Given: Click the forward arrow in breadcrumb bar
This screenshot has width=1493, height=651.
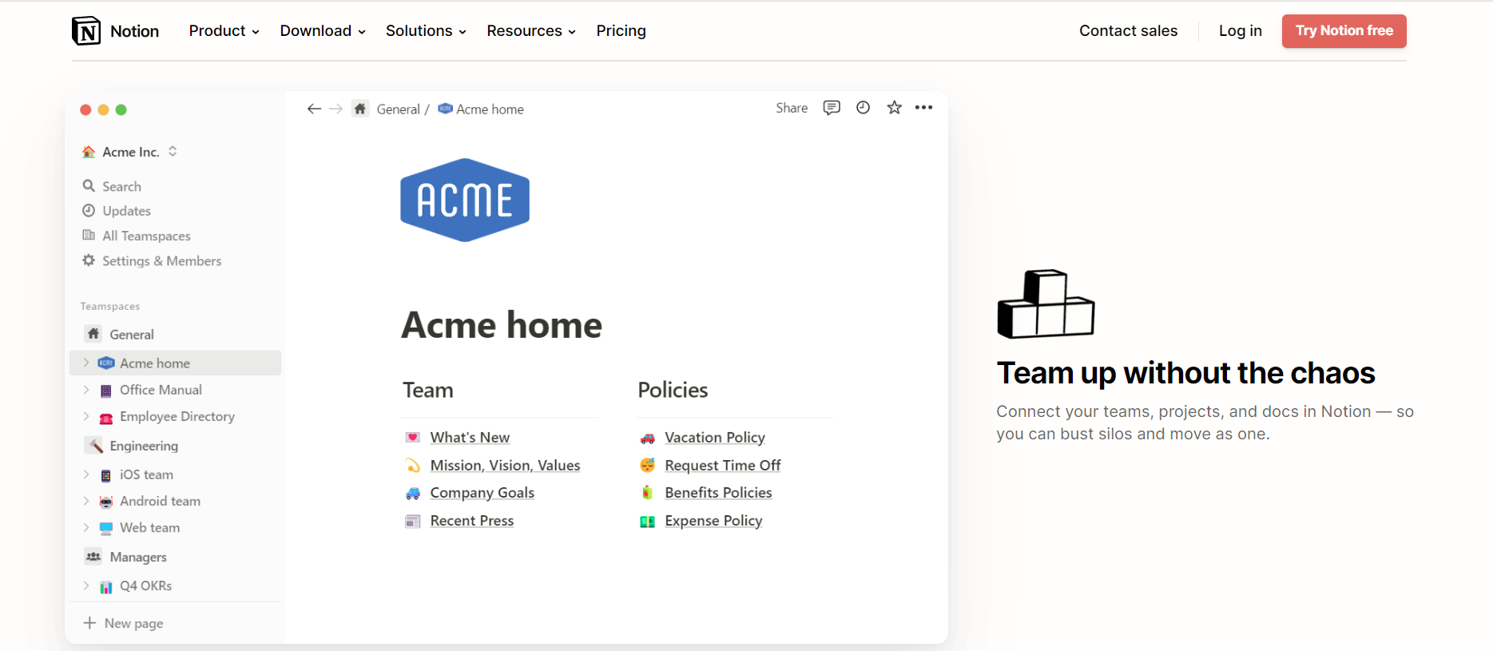Looking at the screenshot, I should click(336, 109).
